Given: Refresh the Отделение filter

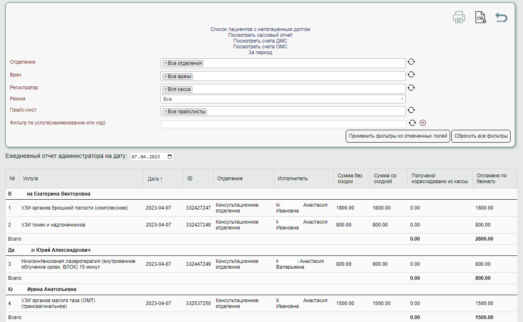Looking at the screenshot, I should (x=411, y=62).
